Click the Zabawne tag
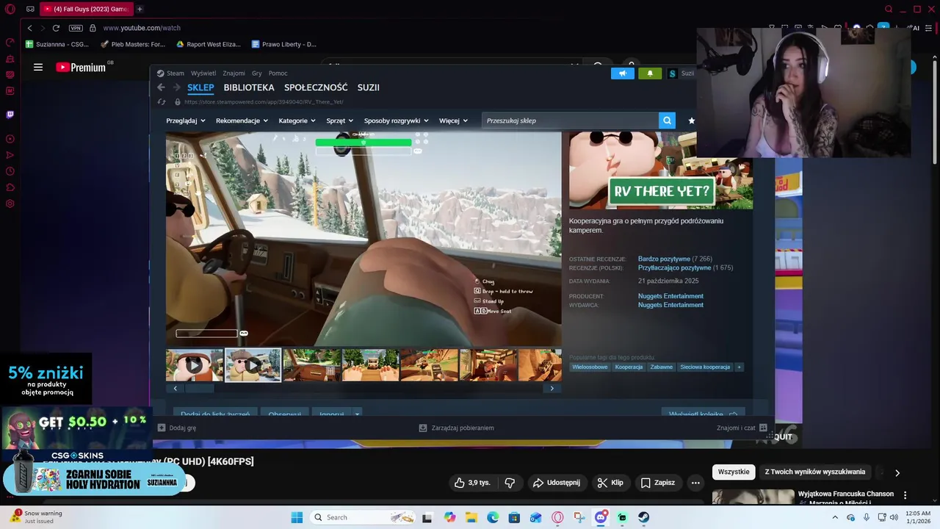940x529 pixels. 661,367
